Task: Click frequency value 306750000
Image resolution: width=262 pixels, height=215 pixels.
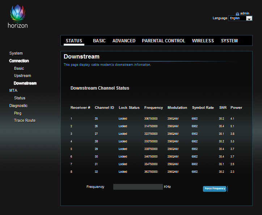Action: (x=151, y=119)
